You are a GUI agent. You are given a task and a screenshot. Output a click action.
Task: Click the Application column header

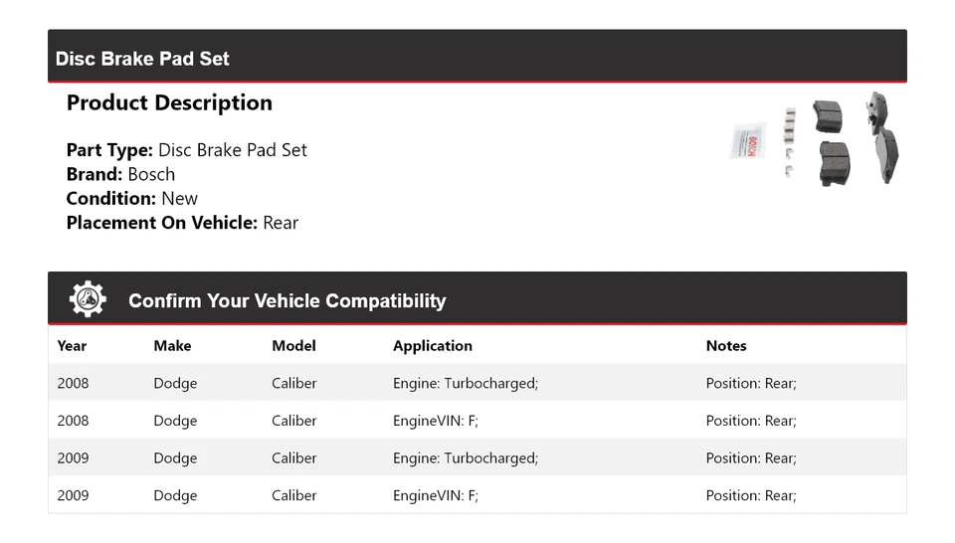[x=433, y=346]
